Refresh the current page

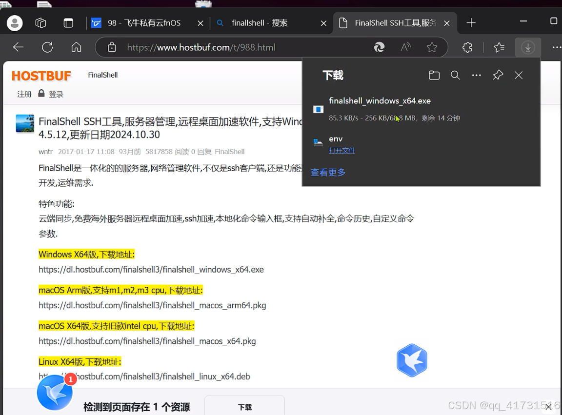(x=47, y=47)
